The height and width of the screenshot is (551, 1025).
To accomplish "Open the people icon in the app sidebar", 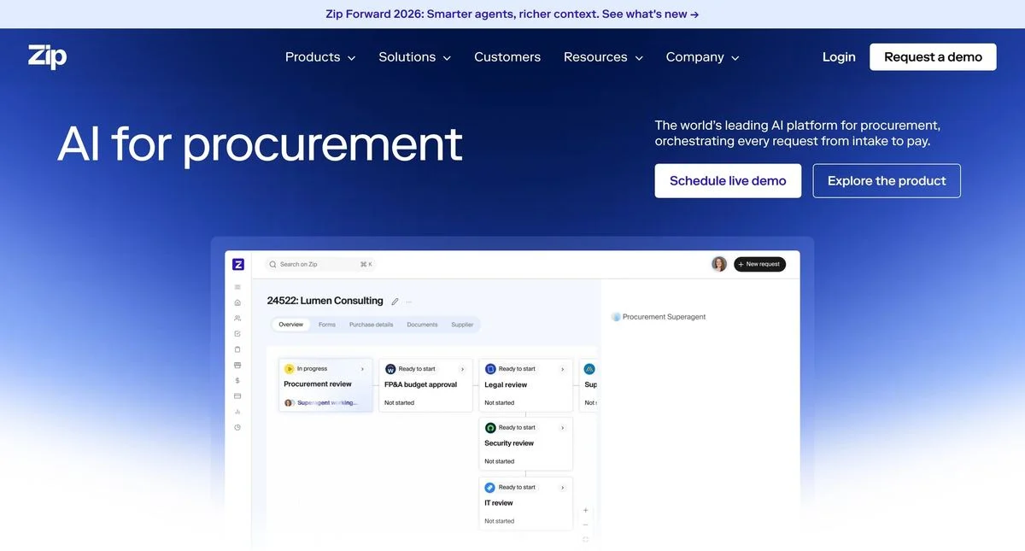I will pyautogui.click(x=237, y=318).
